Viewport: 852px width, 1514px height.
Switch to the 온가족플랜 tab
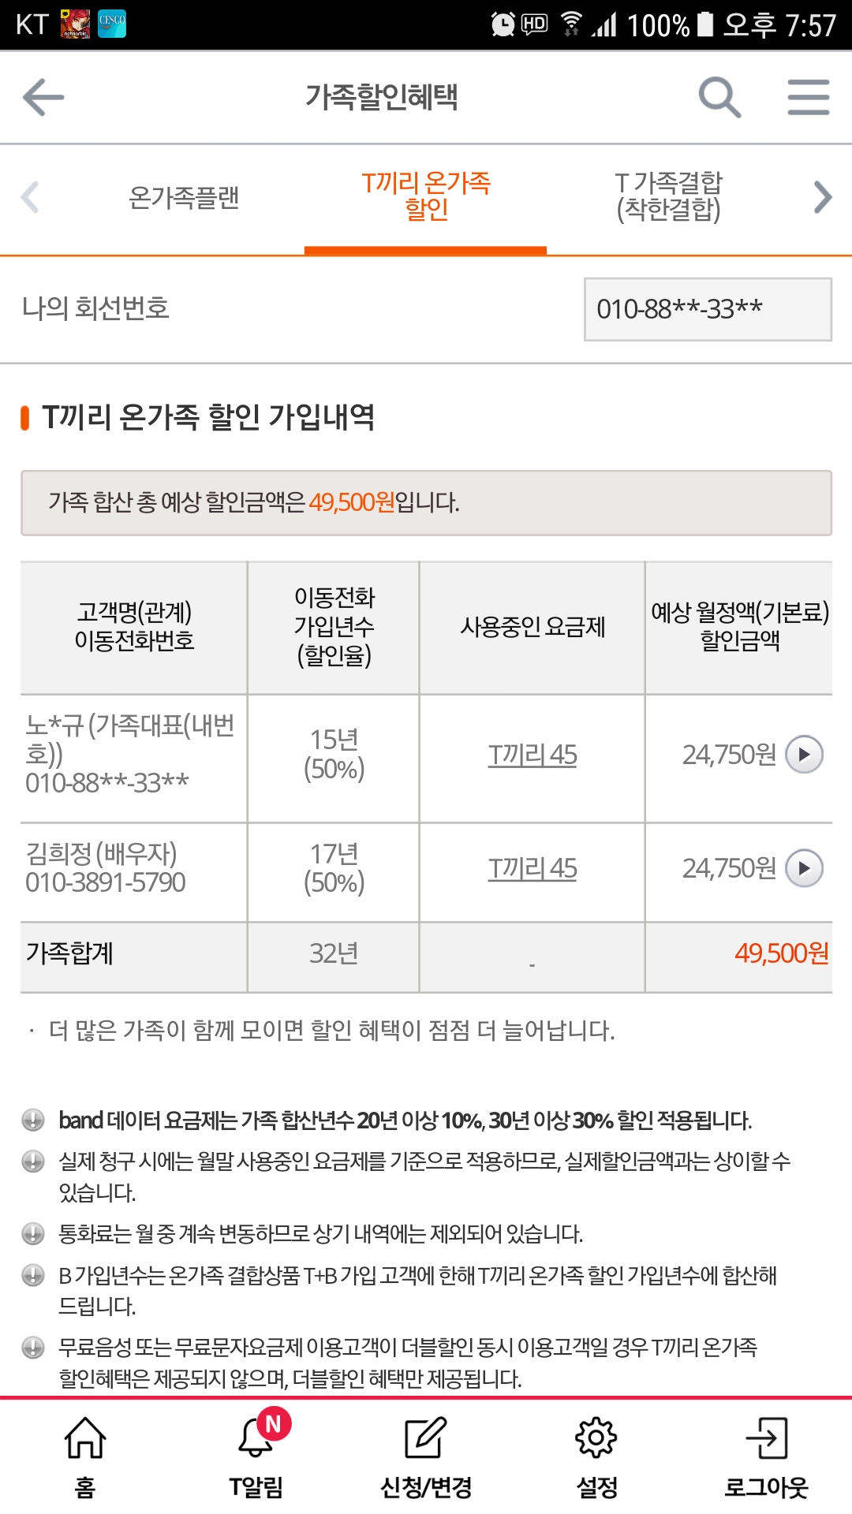[x=184, y=197]
